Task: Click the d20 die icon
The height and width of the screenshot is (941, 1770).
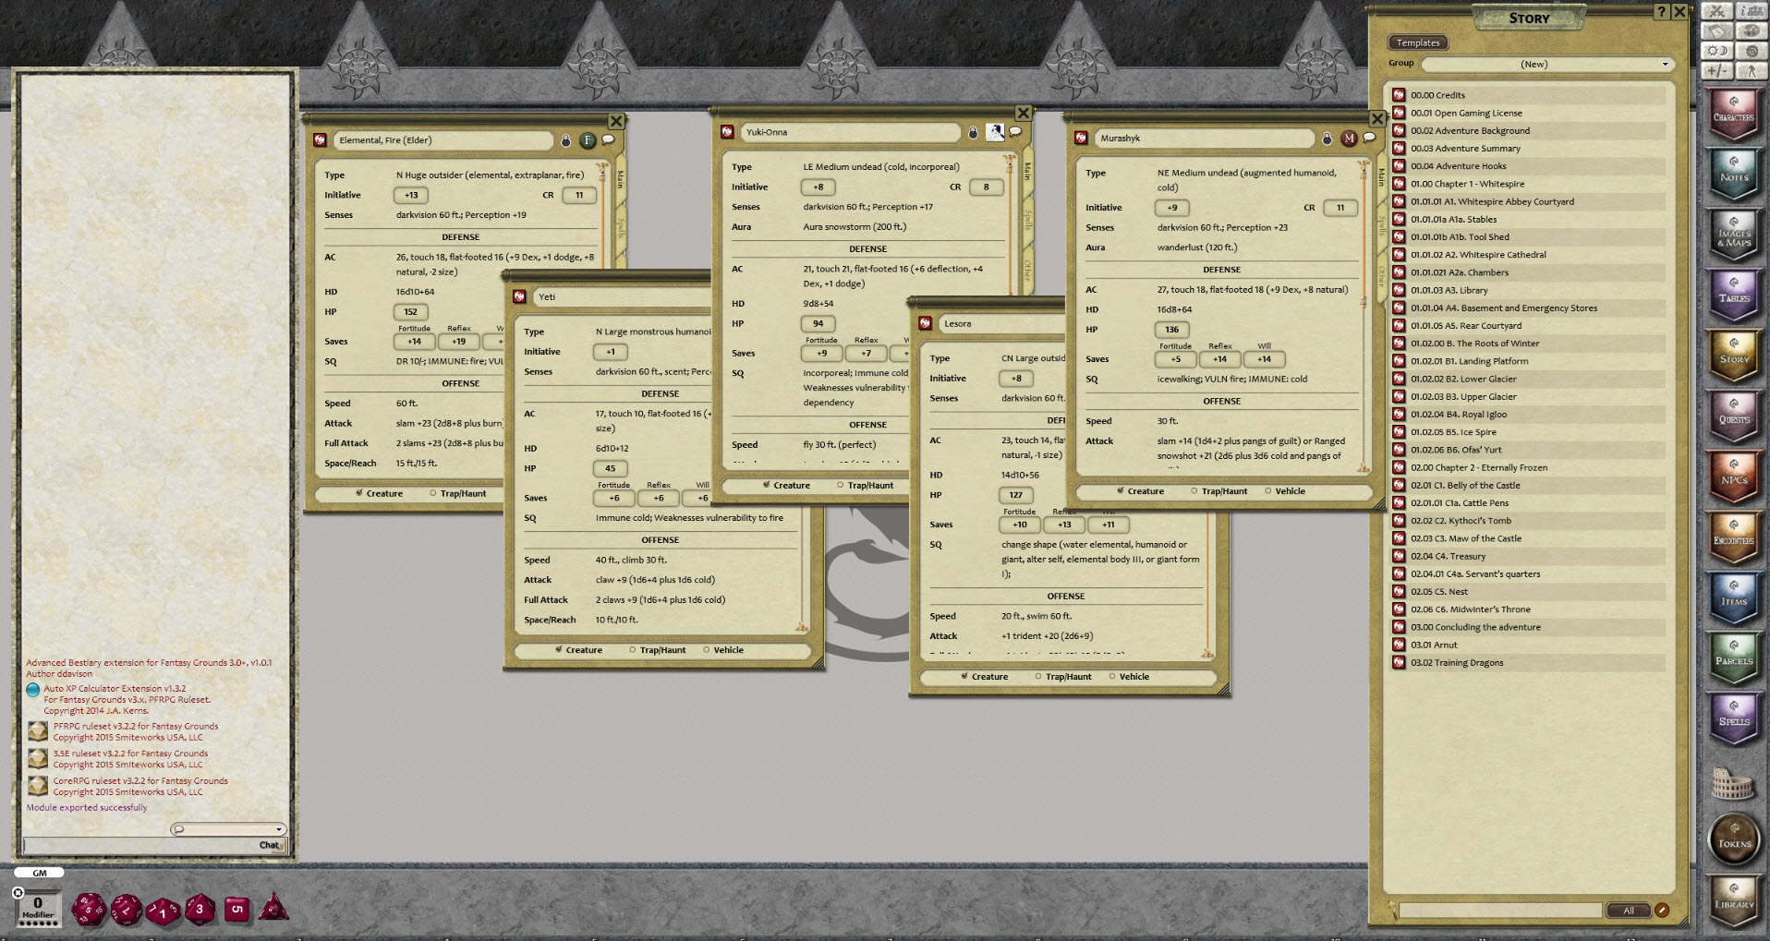Action: pyautogui.click(x=89, y=910)
